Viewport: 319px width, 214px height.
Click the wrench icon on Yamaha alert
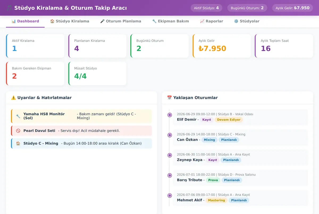tap(18, 116)
